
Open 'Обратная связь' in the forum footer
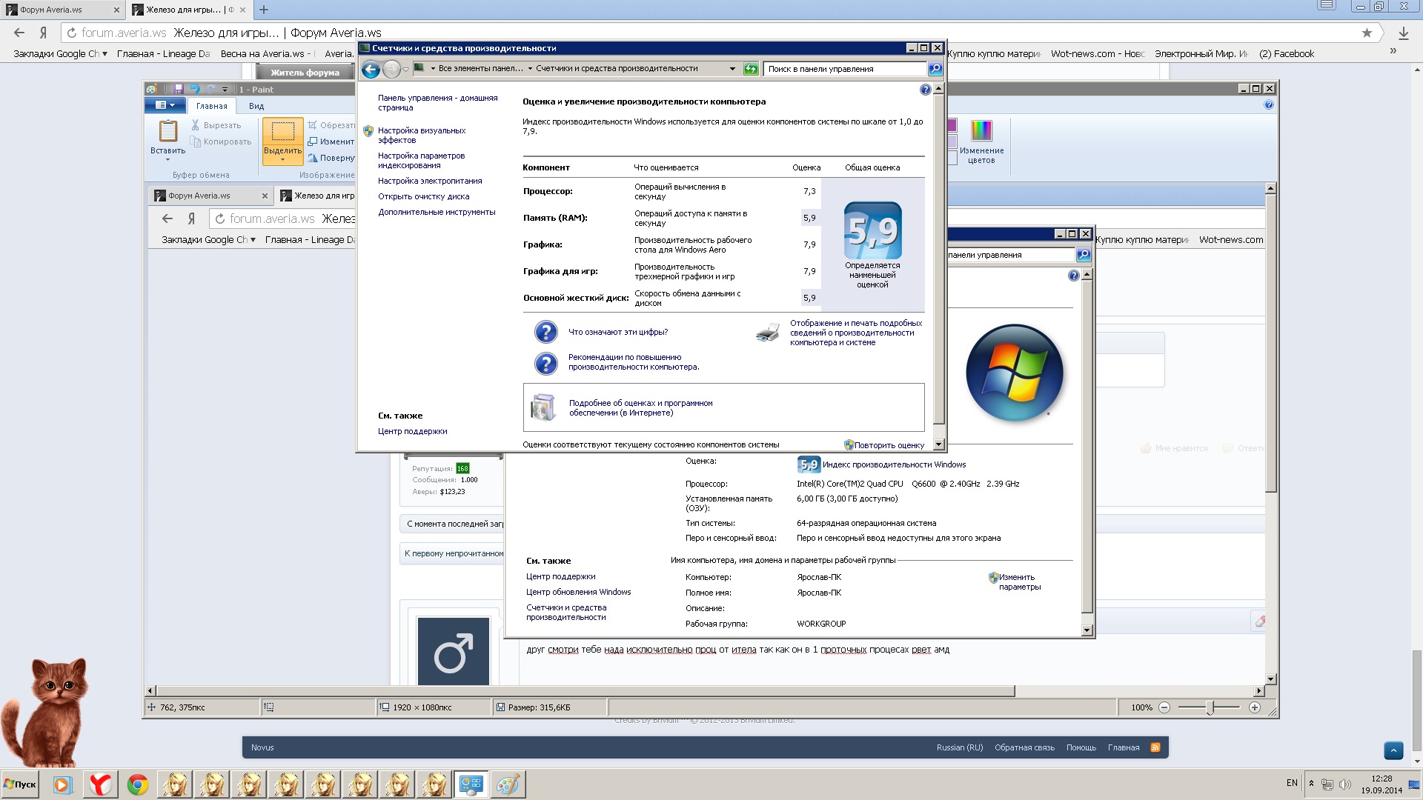1024,747
